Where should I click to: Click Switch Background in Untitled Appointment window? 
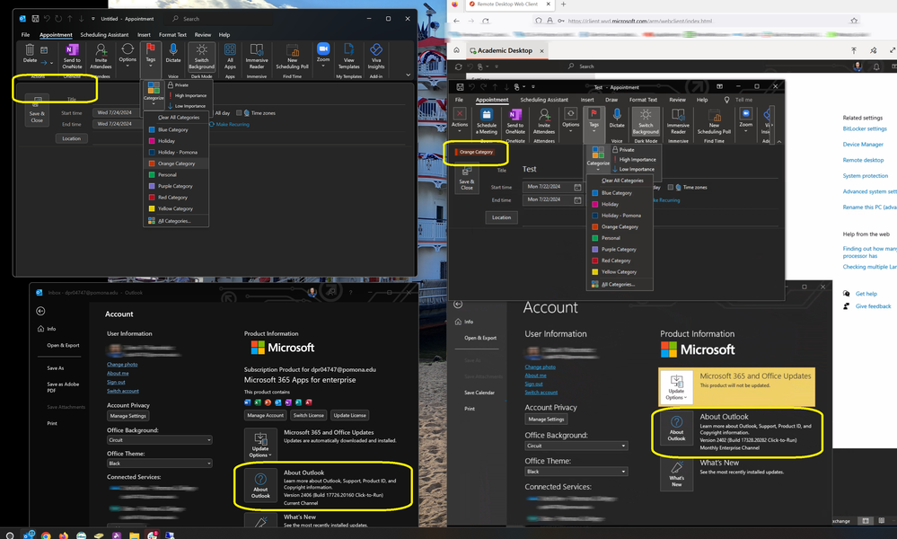point(201,56)
